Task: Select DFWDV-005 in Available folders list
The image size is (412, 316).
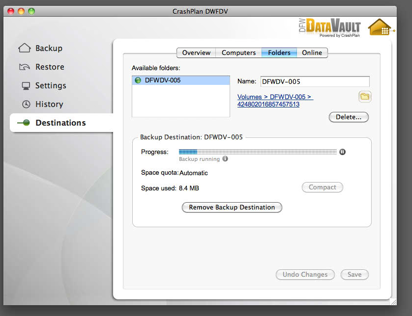Action: click(x=181, y=80)
